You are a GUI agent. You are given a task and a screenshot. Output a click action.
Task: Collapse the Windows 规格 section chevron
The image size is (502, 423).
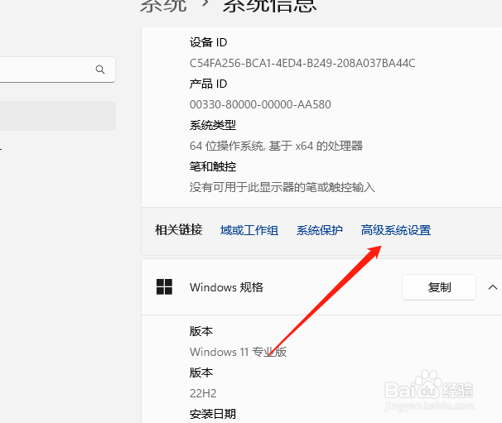[492, 287]
